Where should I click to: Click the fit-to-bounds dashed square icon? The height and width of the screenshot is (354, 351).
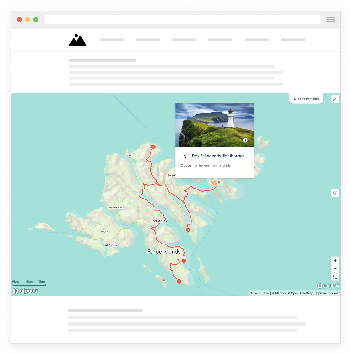(x=335, y=277)
